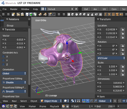Click the Text object F icon
127x109 pixels.
pos(106,14)
